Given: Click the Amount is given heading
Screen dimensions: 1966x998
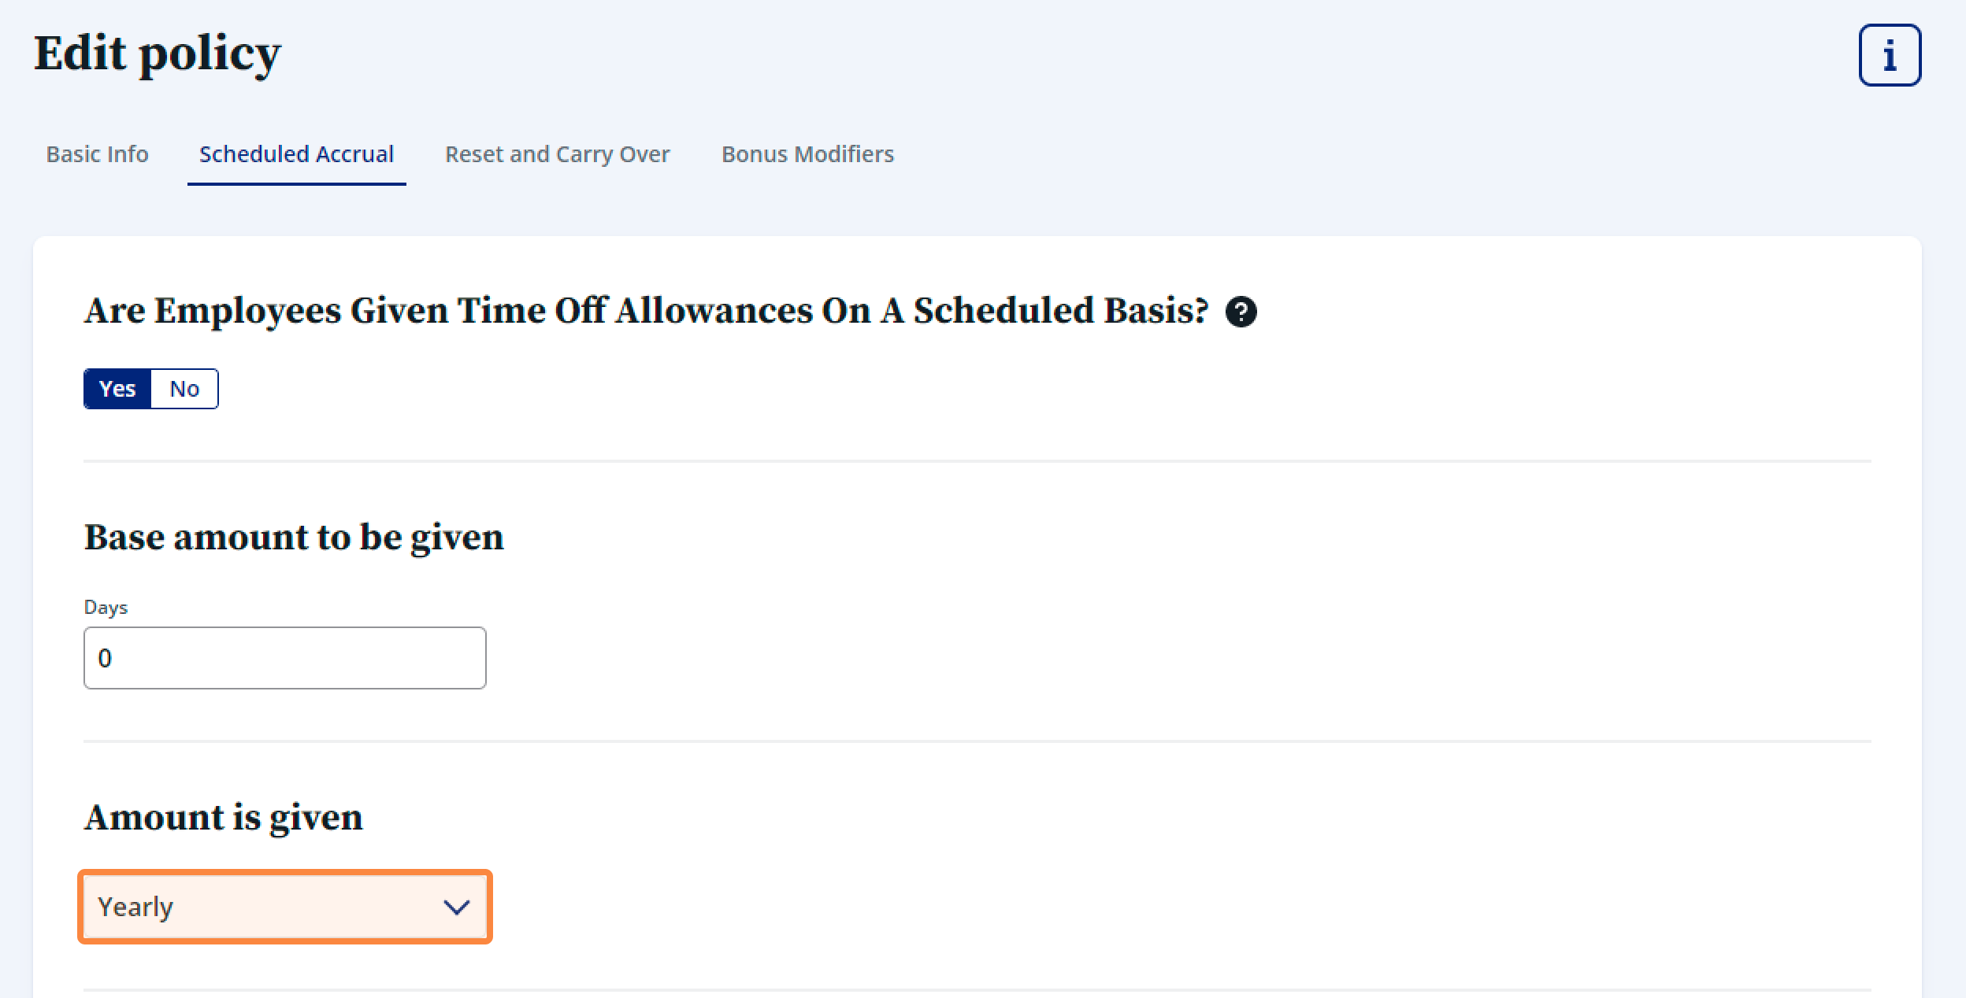Looking at the screenshot, I should (x=223, y=818).
